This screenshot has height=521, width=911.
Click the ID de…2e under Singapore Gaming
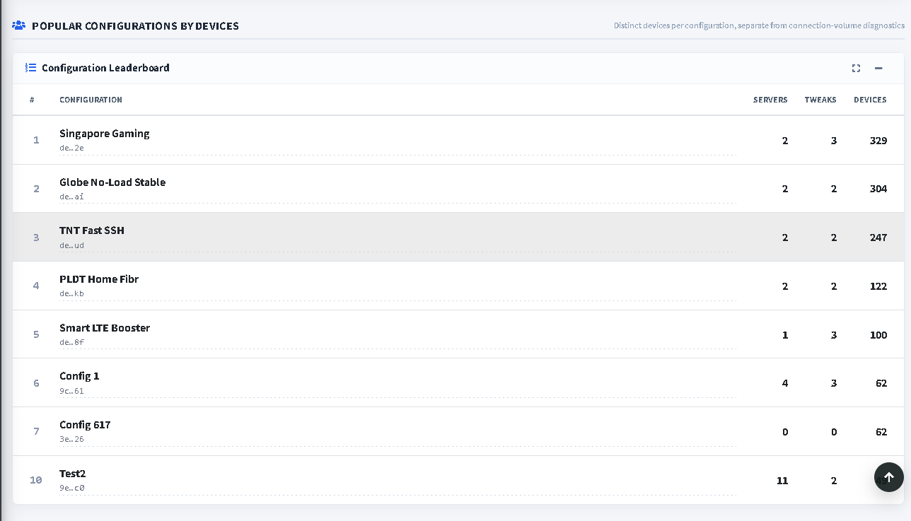pyautogui.click(x=71, y=148)
